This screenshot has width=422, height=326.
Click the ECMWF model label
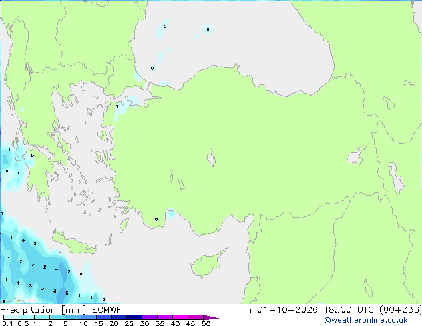(x=107, y=310)
